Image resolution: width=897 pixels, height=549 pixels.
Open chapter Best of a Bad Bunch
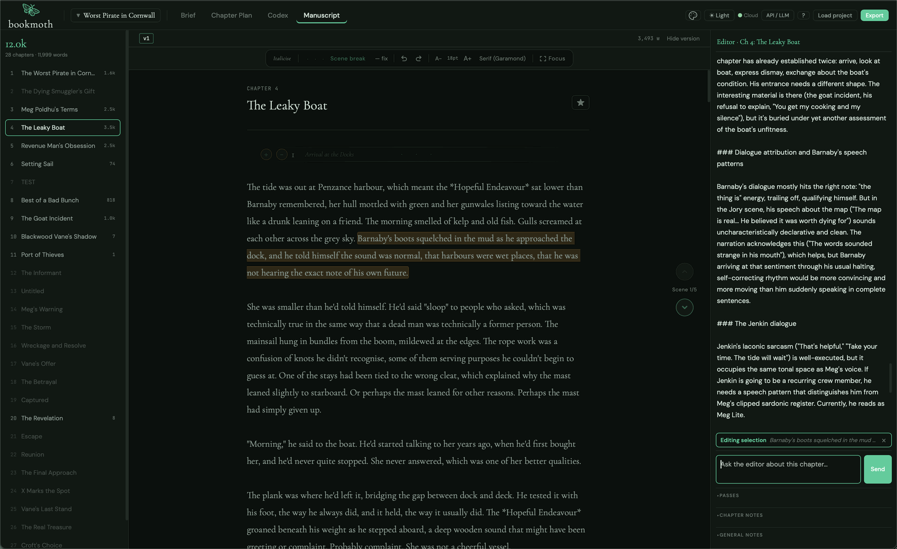click(x=63, y=200)
